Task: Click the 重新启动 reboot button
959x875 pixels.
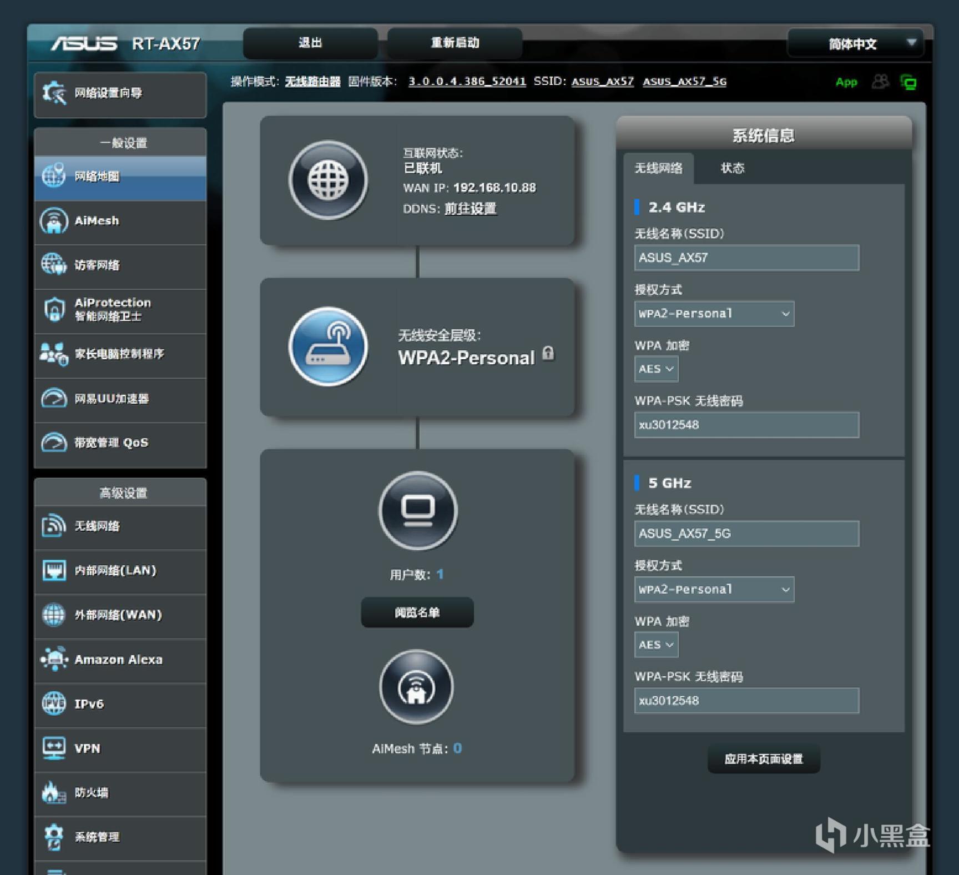Action: (x=455, y=43)
